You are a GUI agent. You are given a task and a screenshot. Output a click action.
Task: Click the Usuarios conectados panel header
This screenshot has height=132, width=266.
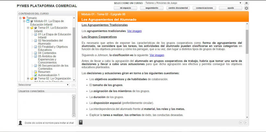coord(47,91)
